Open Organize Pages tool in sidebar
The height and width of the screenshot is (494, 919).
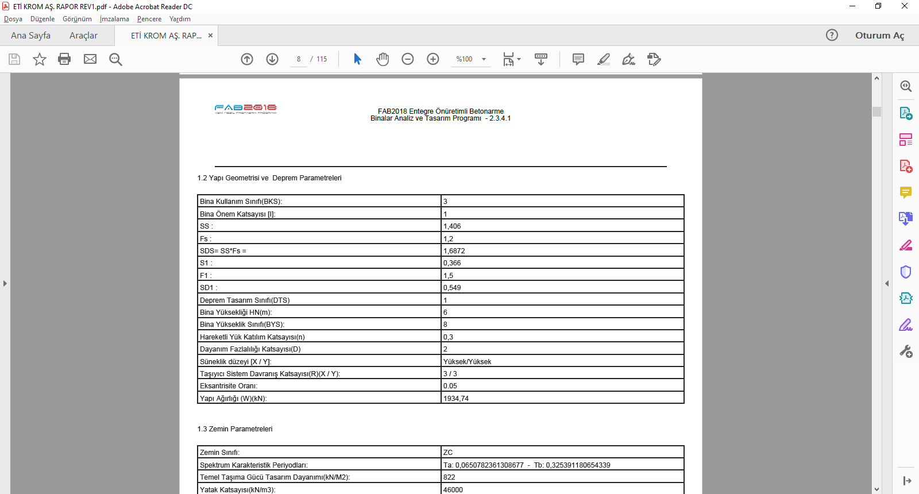click(906, 140)
